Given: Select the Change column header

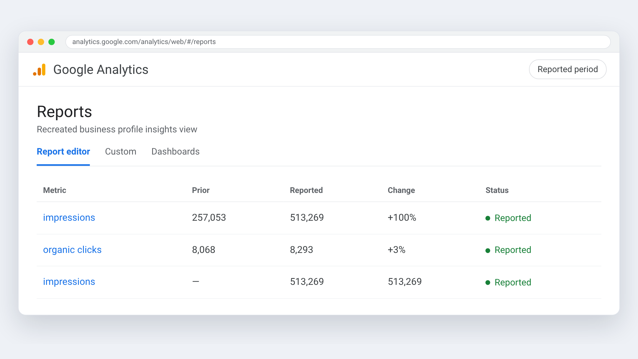Looking at the screenshot, I should [401, 190].
